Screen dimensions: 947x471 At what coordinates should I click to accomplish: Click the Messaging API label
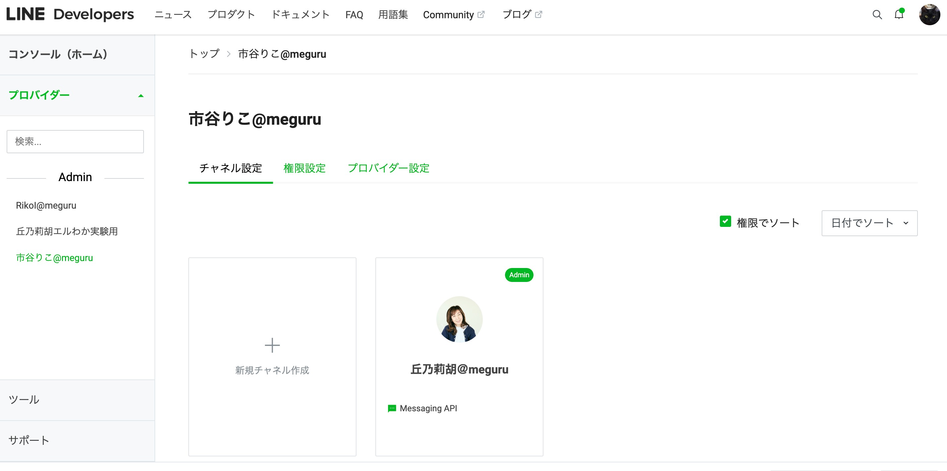coord(428,409)
